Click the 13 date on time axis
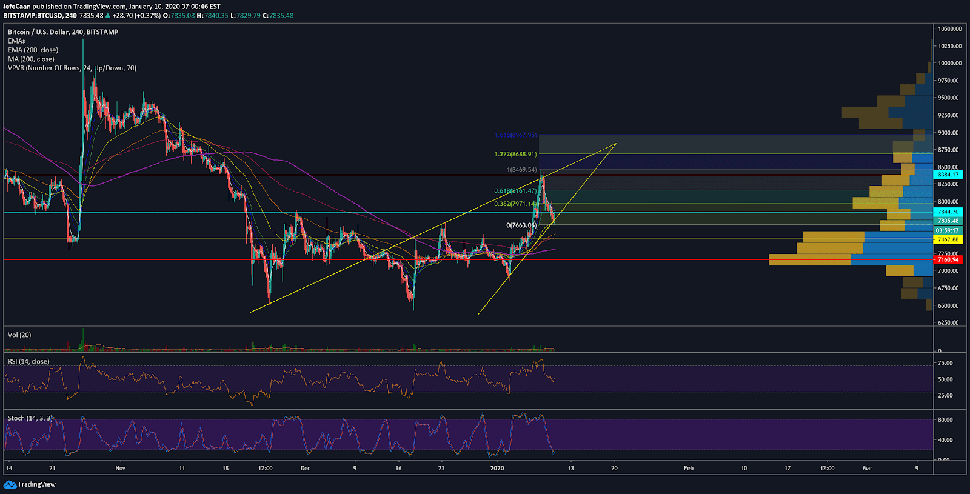The width and height of the screenshot is (970, 494). tap(570, 468)
